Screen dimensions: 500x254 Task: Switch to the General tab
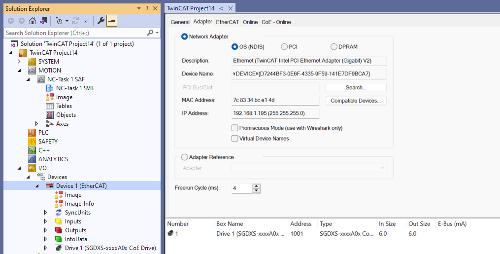(x=180, y=22)
